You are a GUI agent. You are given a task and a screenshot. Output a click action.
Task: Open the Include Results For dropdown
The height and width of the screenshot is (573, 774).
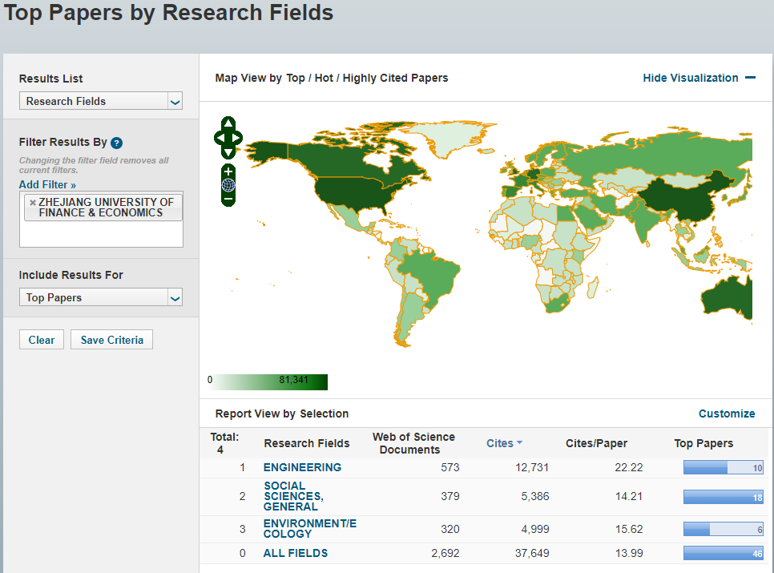pyautogui.click(x=101, y=297)
